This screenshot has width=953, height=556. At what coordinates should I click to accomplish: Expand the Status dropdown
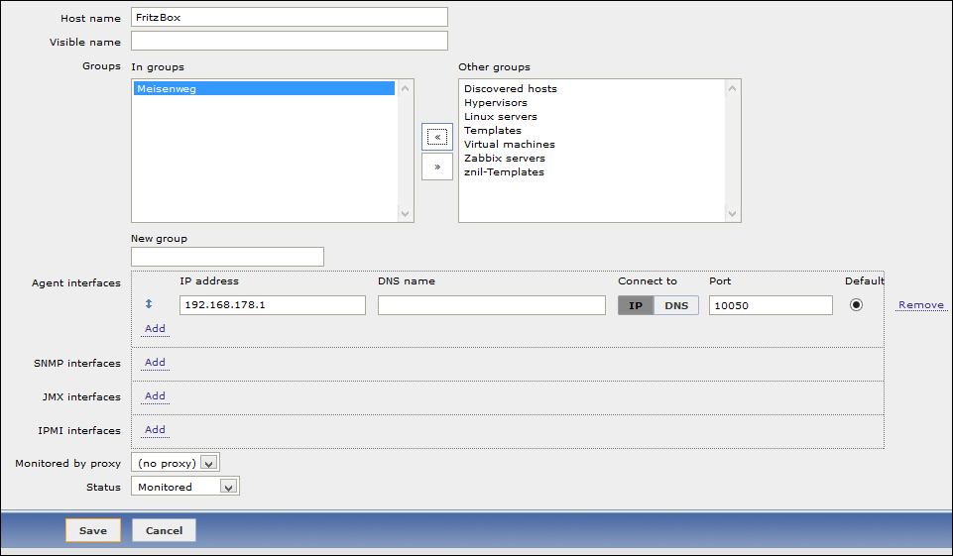coord(185,487)
